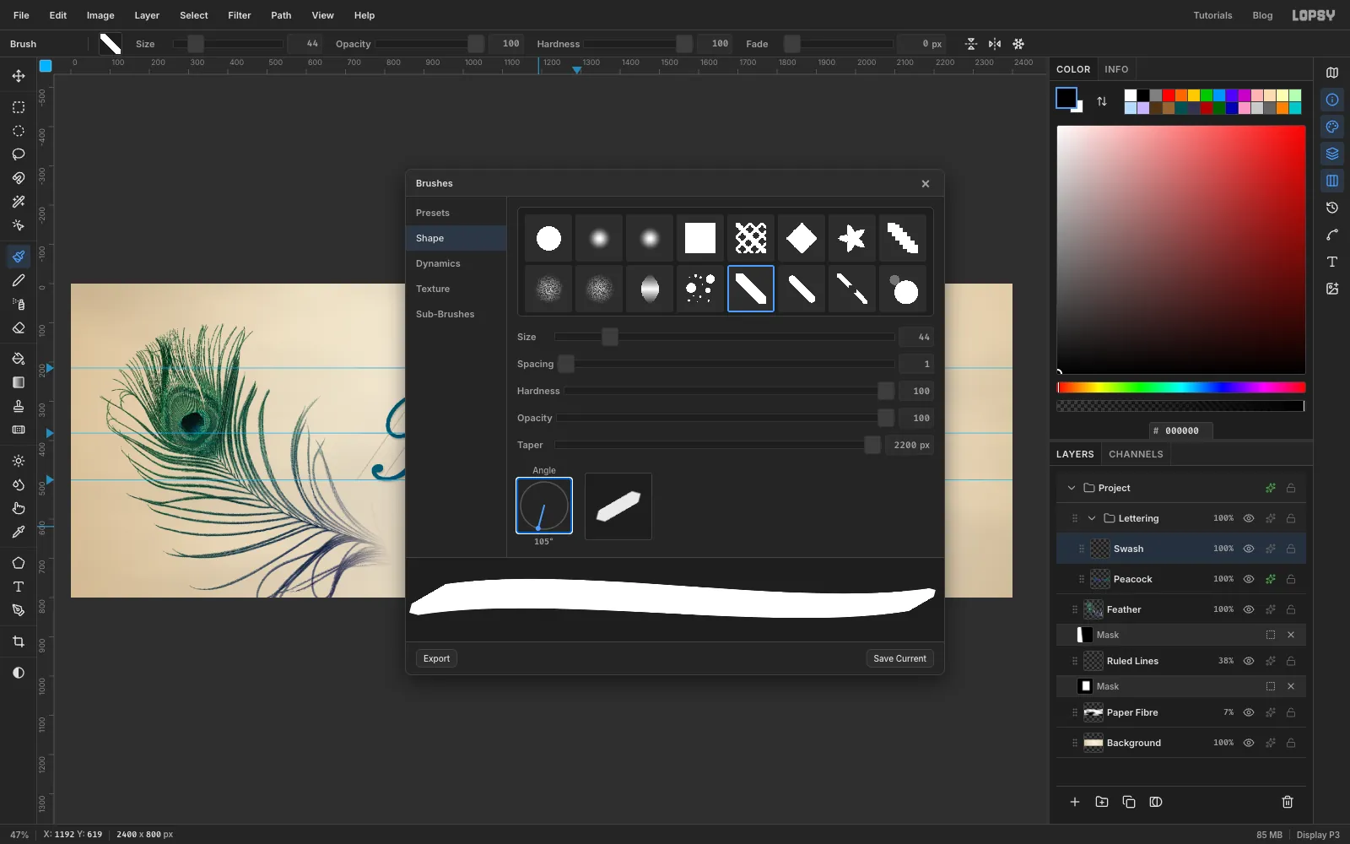This screenshot has width=1350, height=844.
Task: Delete layer with the trash icon
Action: [1288, 802]
